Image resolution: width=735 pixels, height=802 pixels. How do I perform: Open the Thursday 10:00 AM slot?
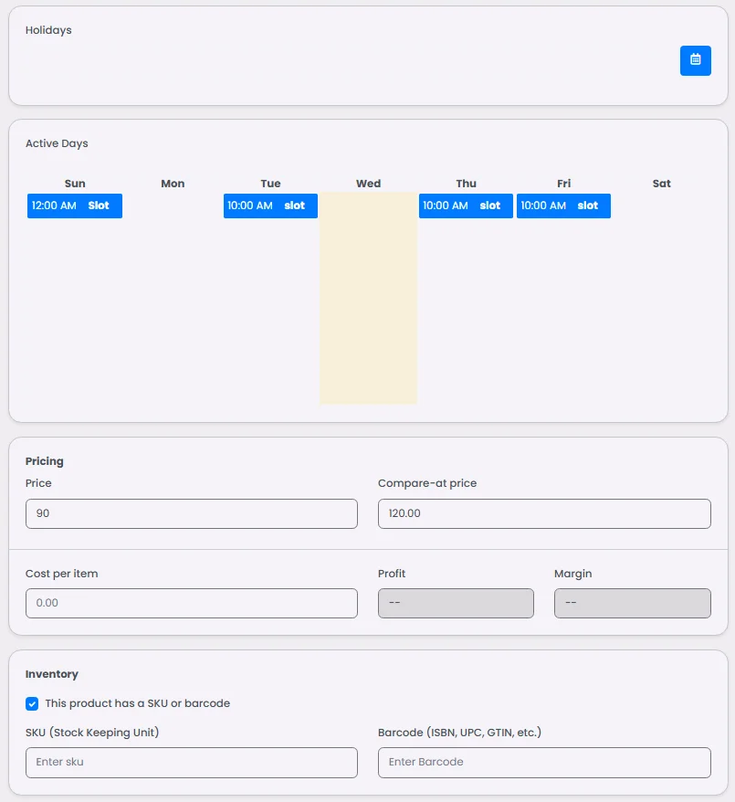pyautogui.click(x=466, y=206)
